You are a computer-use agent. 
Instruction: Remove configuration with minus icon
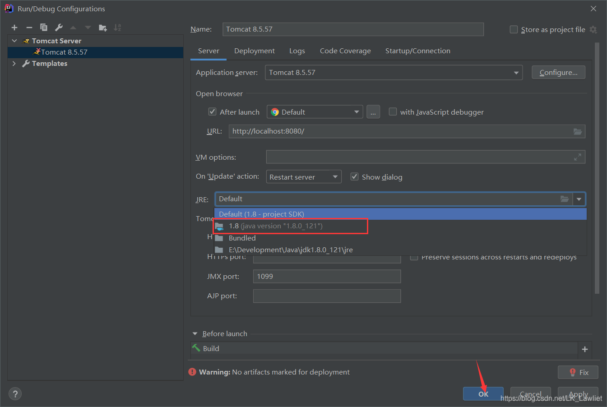click(29, 28)
